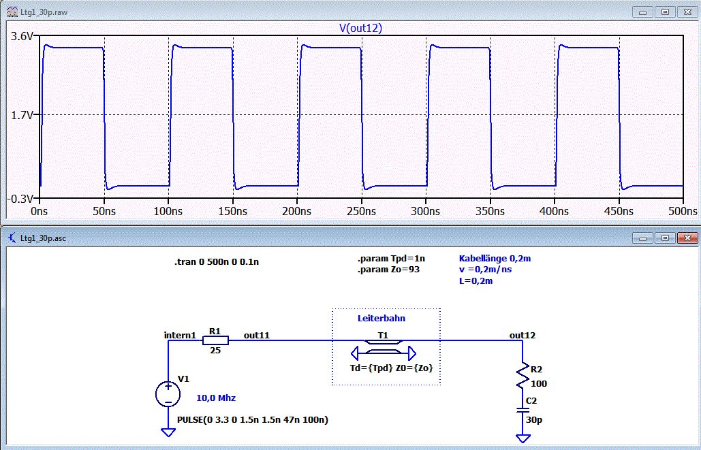This screenshot has height=450, width=701.
Task: Click the 400ns time axis label
Action: click(x=554, y=211)
